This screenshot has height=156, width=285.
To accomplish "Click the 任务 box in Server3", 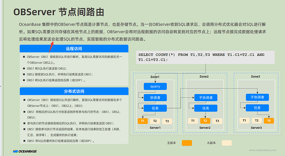I will [x=257, y=108].
